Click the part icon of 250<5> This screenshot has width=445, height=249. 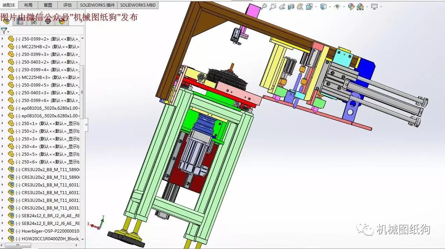click(11, 154)
